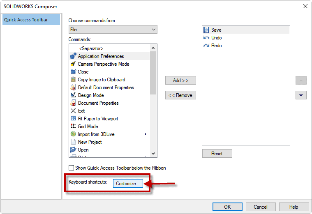Select the Open command text
This screenshot has width=312, height=214.
coord(83,150)
